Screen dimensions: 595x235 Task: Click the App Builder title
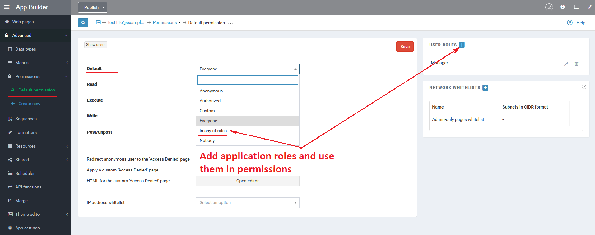(32, 7)
